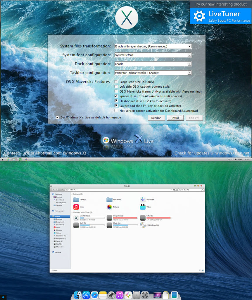
Task: Launch App Store from the dock
Action: pyautogui.click(x=86, y=295)
